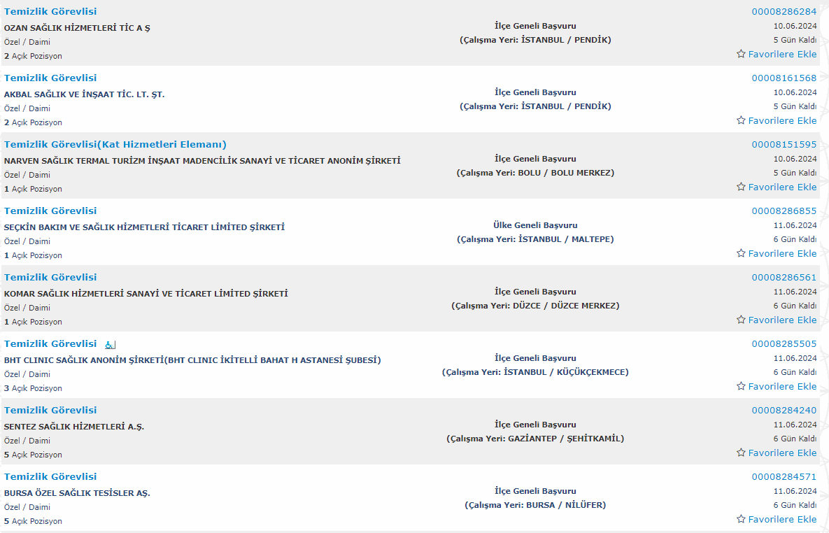The height and width of the screenshot is (533, 829).
Task: Open the Temizlik Görevlisi job at OZAN SAĞLIK
Action: (x=50, y=12)
